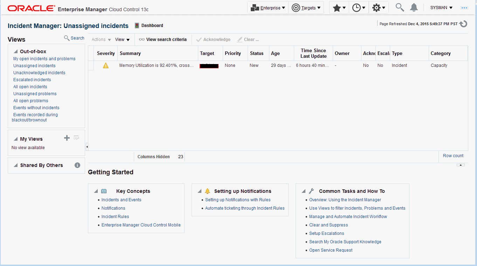477x266 pixels.
Task: Collapse the Setting up Notifications section
Action: click(x=200, y=191)
